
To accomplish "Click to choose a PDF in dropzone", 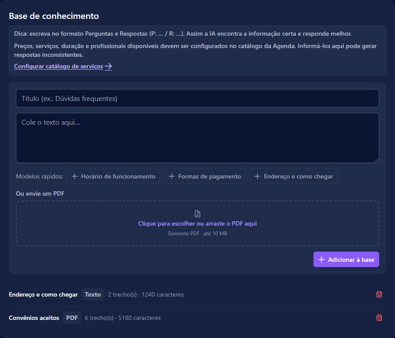I will pos(197,223).
